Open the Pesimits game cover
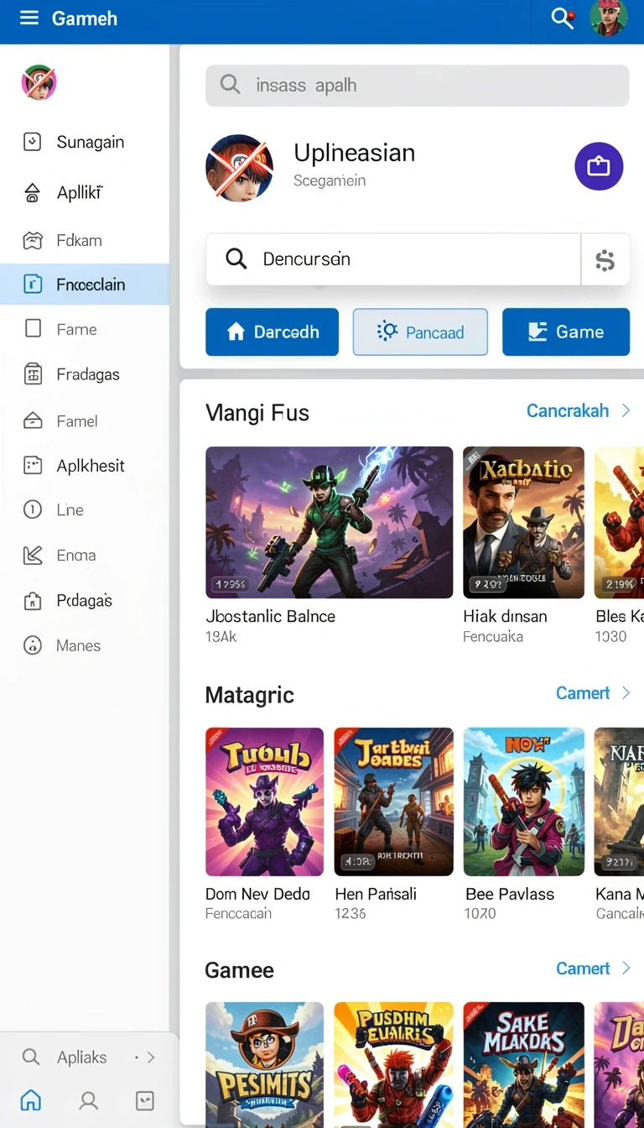This screenshot has width=644, height=1128. (264, 1063)
